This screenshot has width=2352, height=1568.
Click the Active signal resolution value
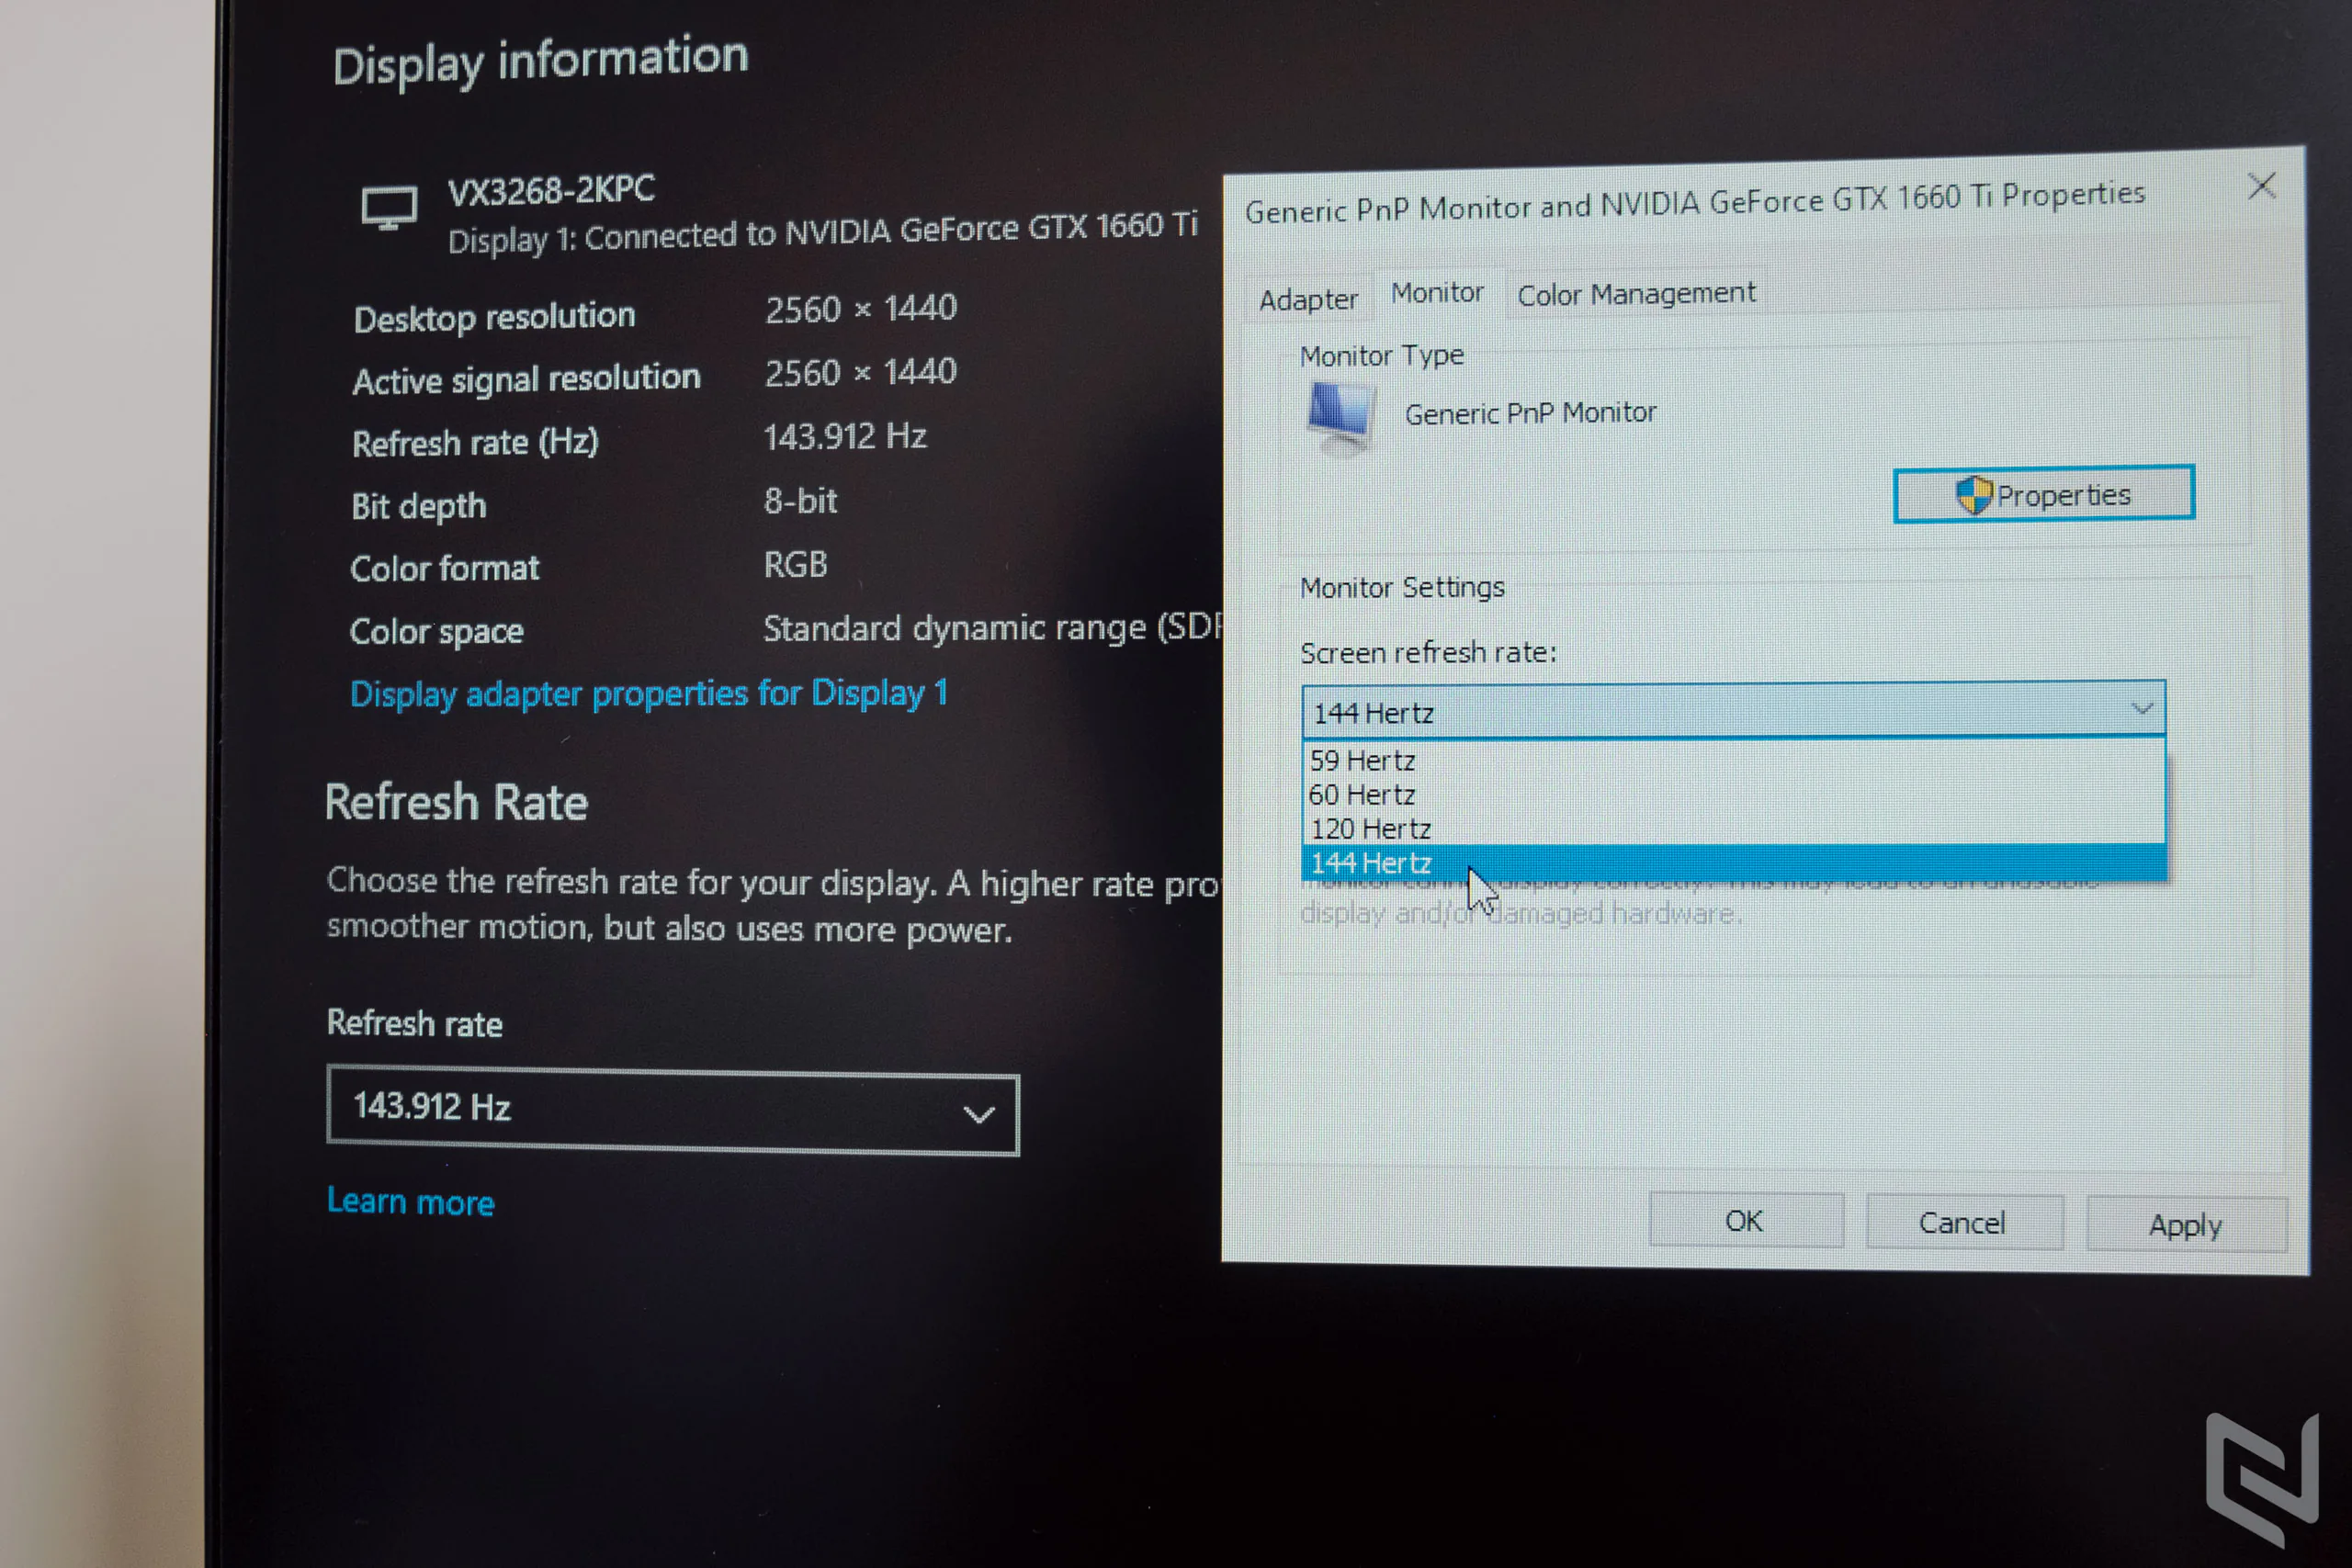coord(861,373)
